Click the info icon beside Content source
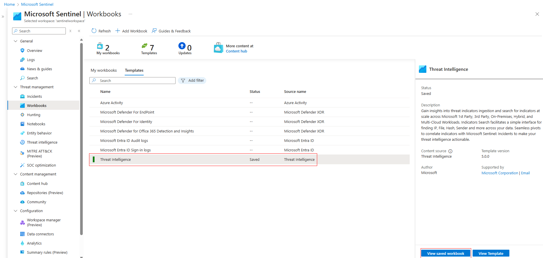This screenshot has width=543, height=258. pos(450,151)
